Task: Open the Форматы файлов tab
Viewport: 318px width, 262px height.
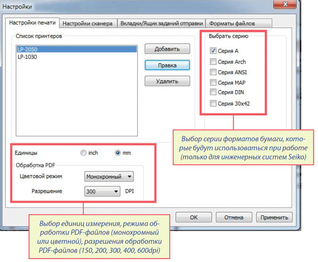Action: 232,23
